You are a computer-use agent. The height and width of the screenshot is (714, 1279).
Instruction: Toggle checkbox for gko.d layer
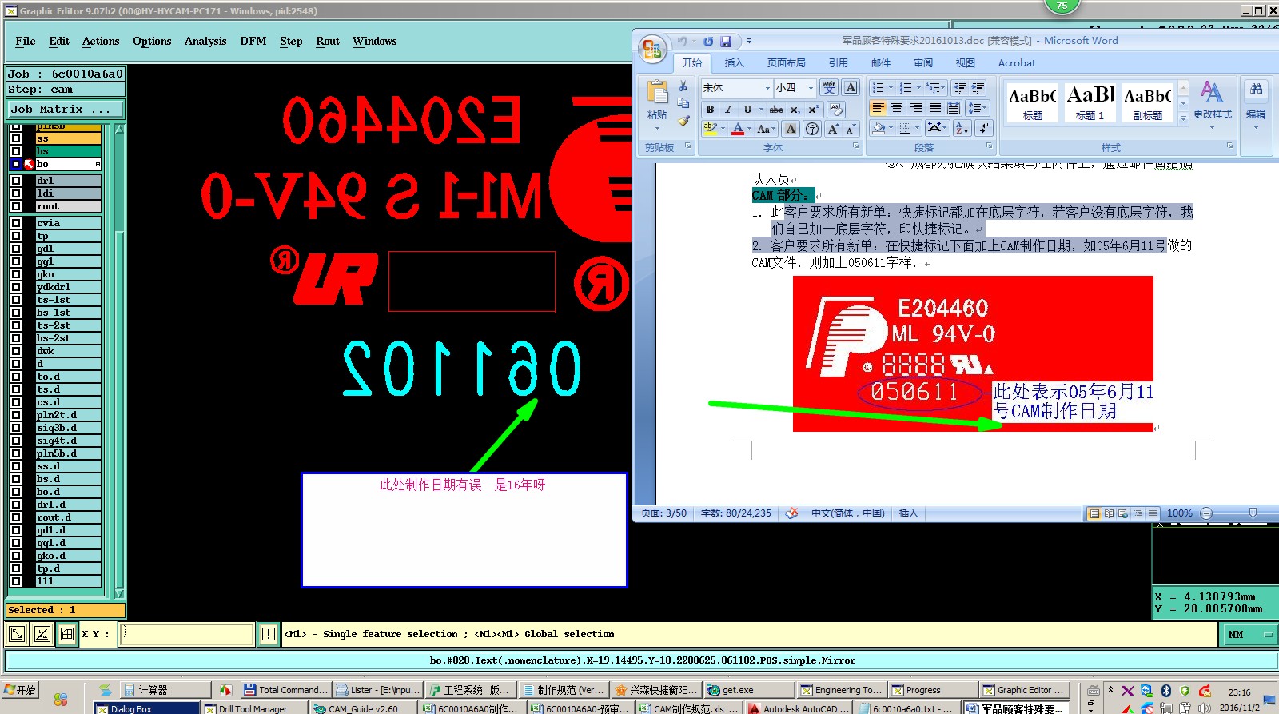[16, 556]
